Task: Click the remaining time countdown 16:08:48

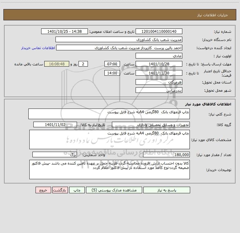Action: click(x=57, y=64)
